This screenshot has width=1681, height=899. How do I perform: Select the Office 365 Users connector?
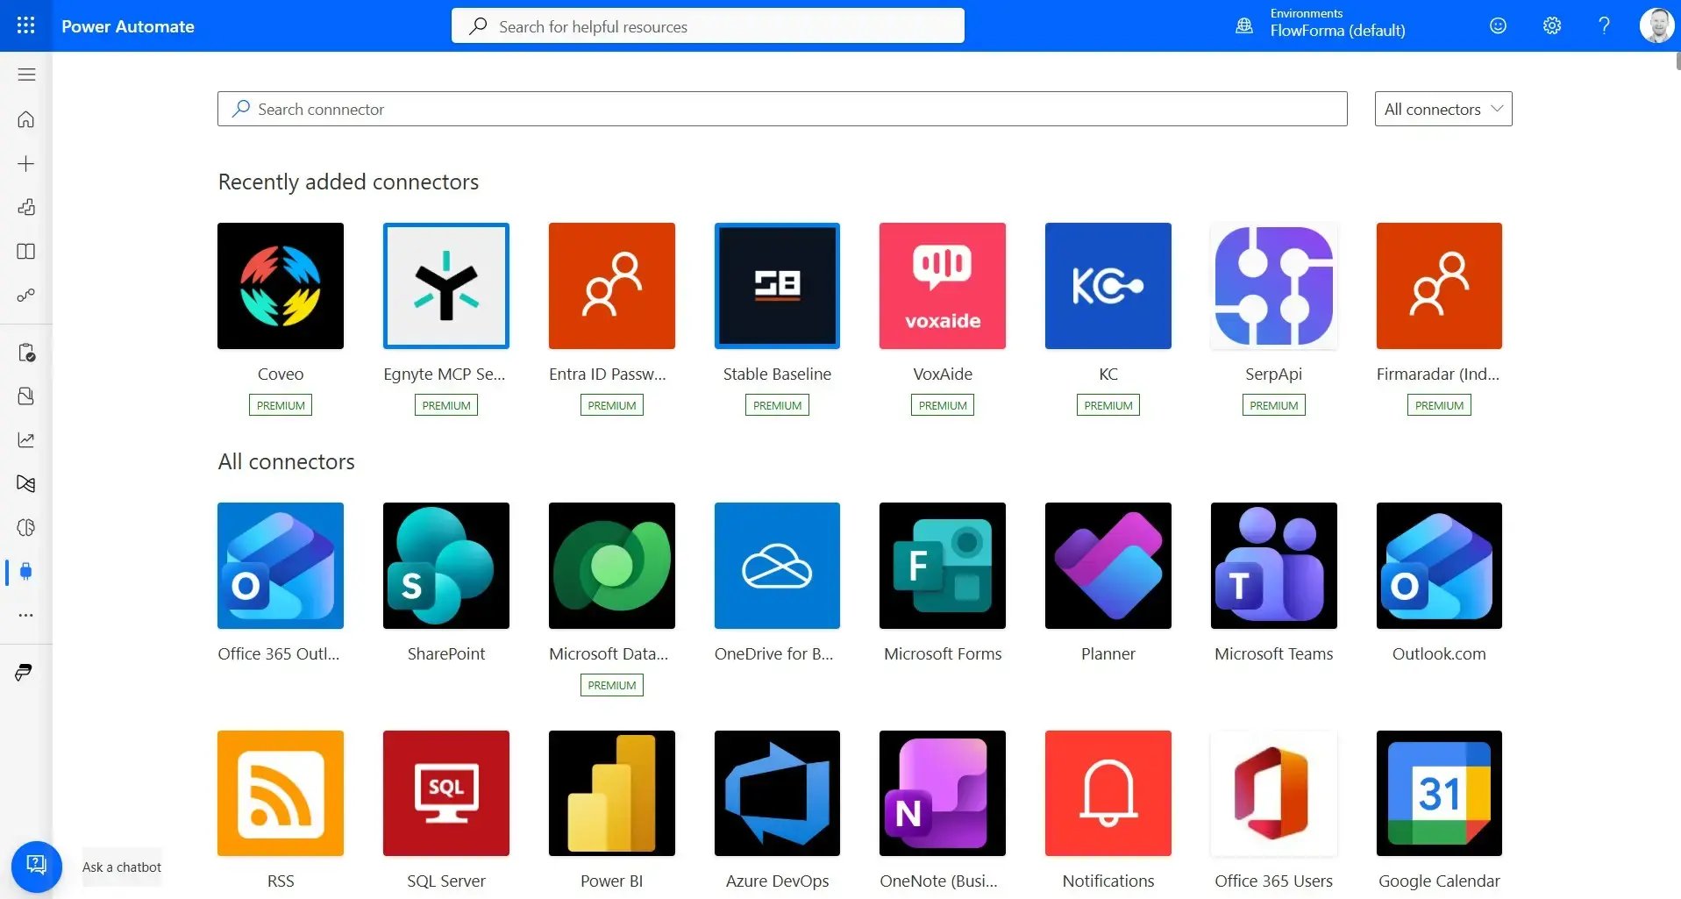(x=1274, y=794)
